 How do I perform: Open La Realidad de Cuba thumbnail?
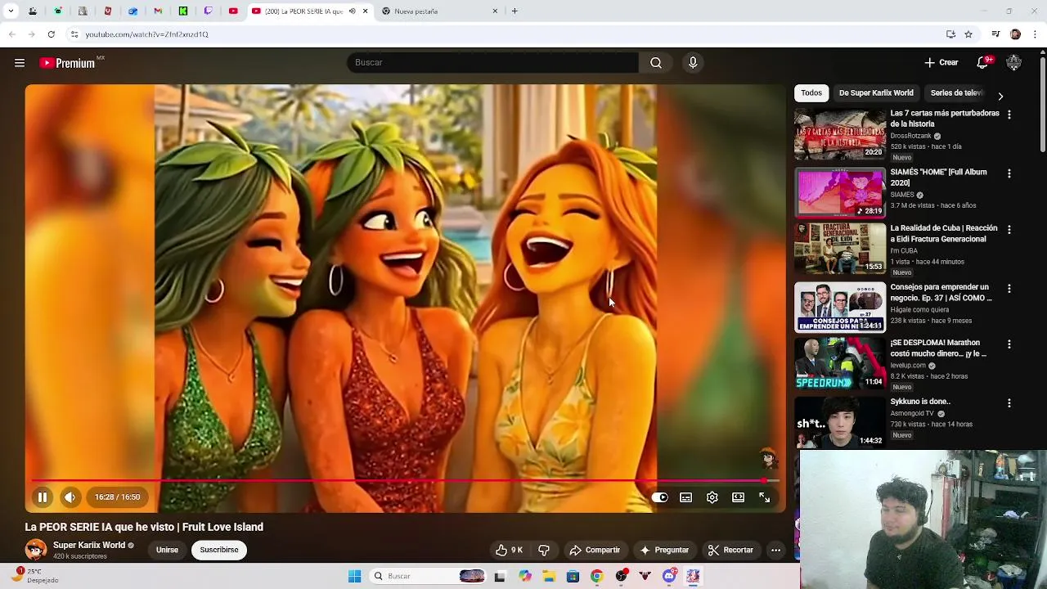pos(840,249)
